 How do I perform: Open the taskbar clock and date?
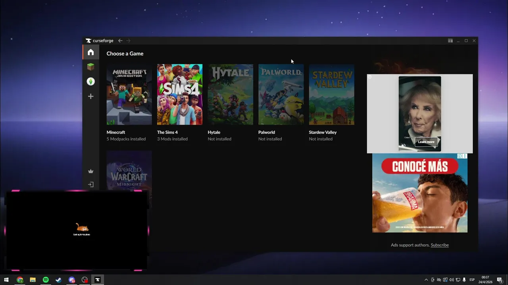[485, 280]
